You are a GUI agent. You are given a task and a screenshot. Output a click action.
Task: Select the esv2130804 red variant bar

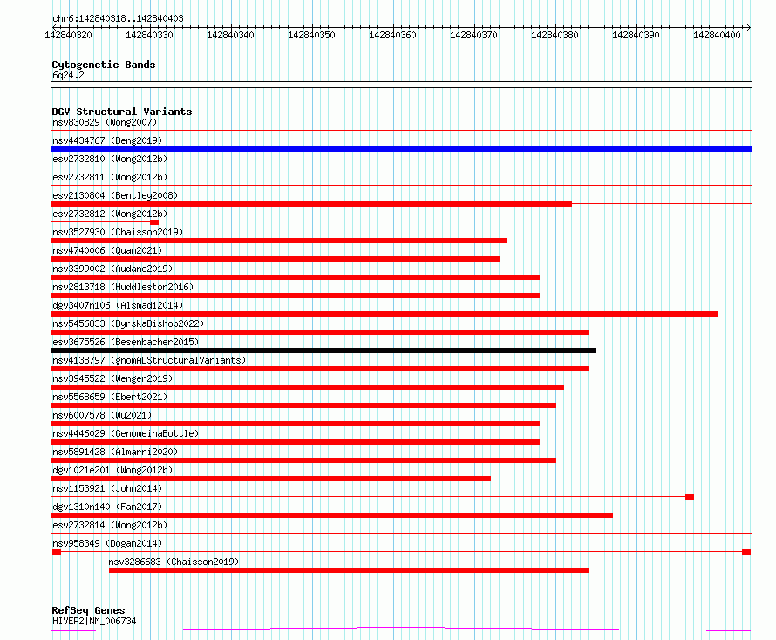312,204
